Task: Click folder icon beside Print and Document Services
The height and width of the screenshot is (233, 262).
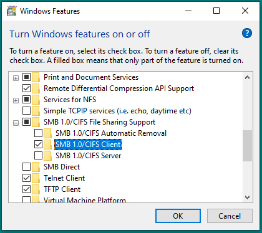Action: click(x=36, y=77)
